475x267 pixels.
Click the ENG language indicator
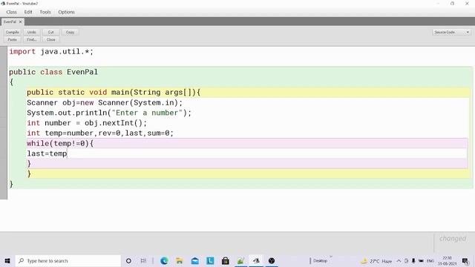click(x=430, y=261)
